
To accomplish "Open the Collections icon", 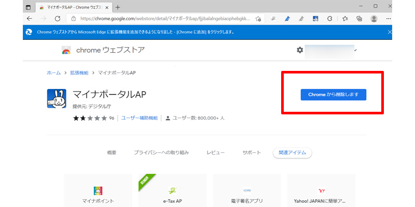I will click(x=359, y=19).
